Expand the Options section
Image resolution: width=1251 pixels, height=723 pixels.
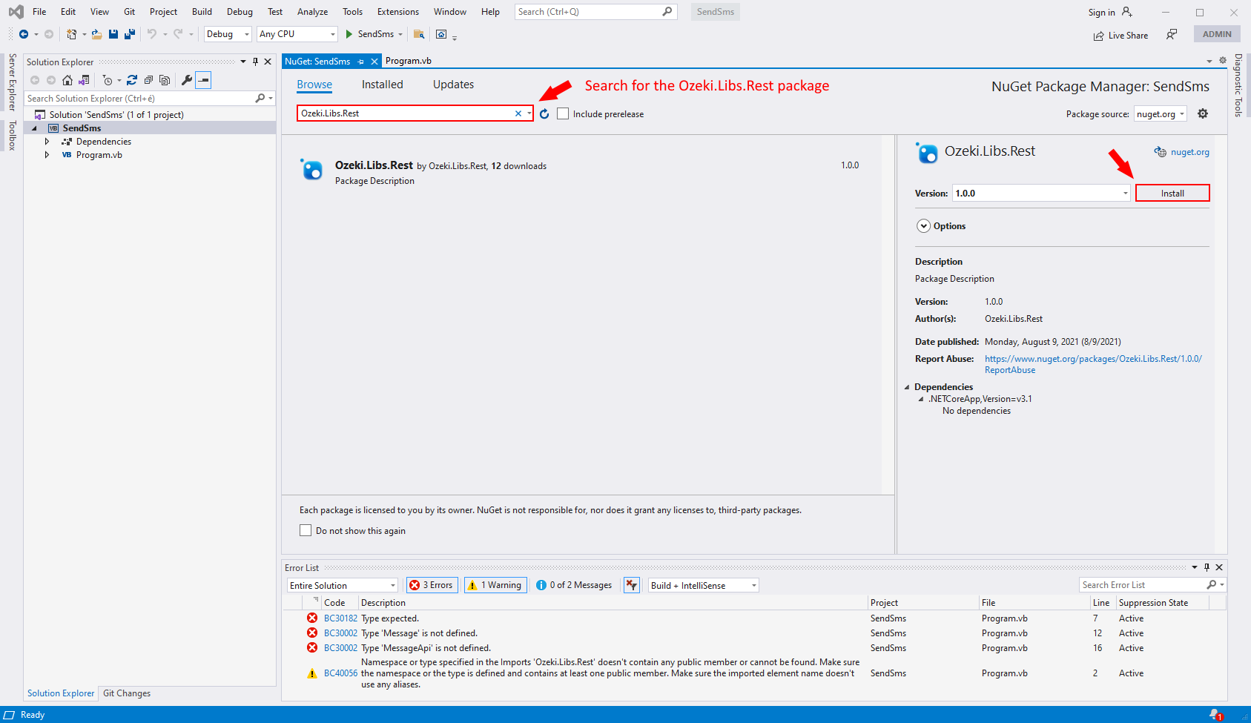[923, 226]
